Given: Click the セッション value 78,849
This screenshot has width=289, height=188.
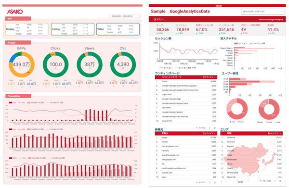Looking at the screenshot, I should click(x=183, y=29).
